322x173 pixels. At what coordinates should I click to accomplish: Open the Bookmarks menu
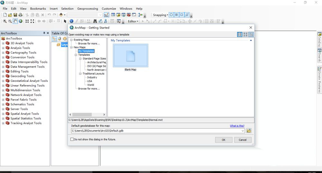[38, 9]
